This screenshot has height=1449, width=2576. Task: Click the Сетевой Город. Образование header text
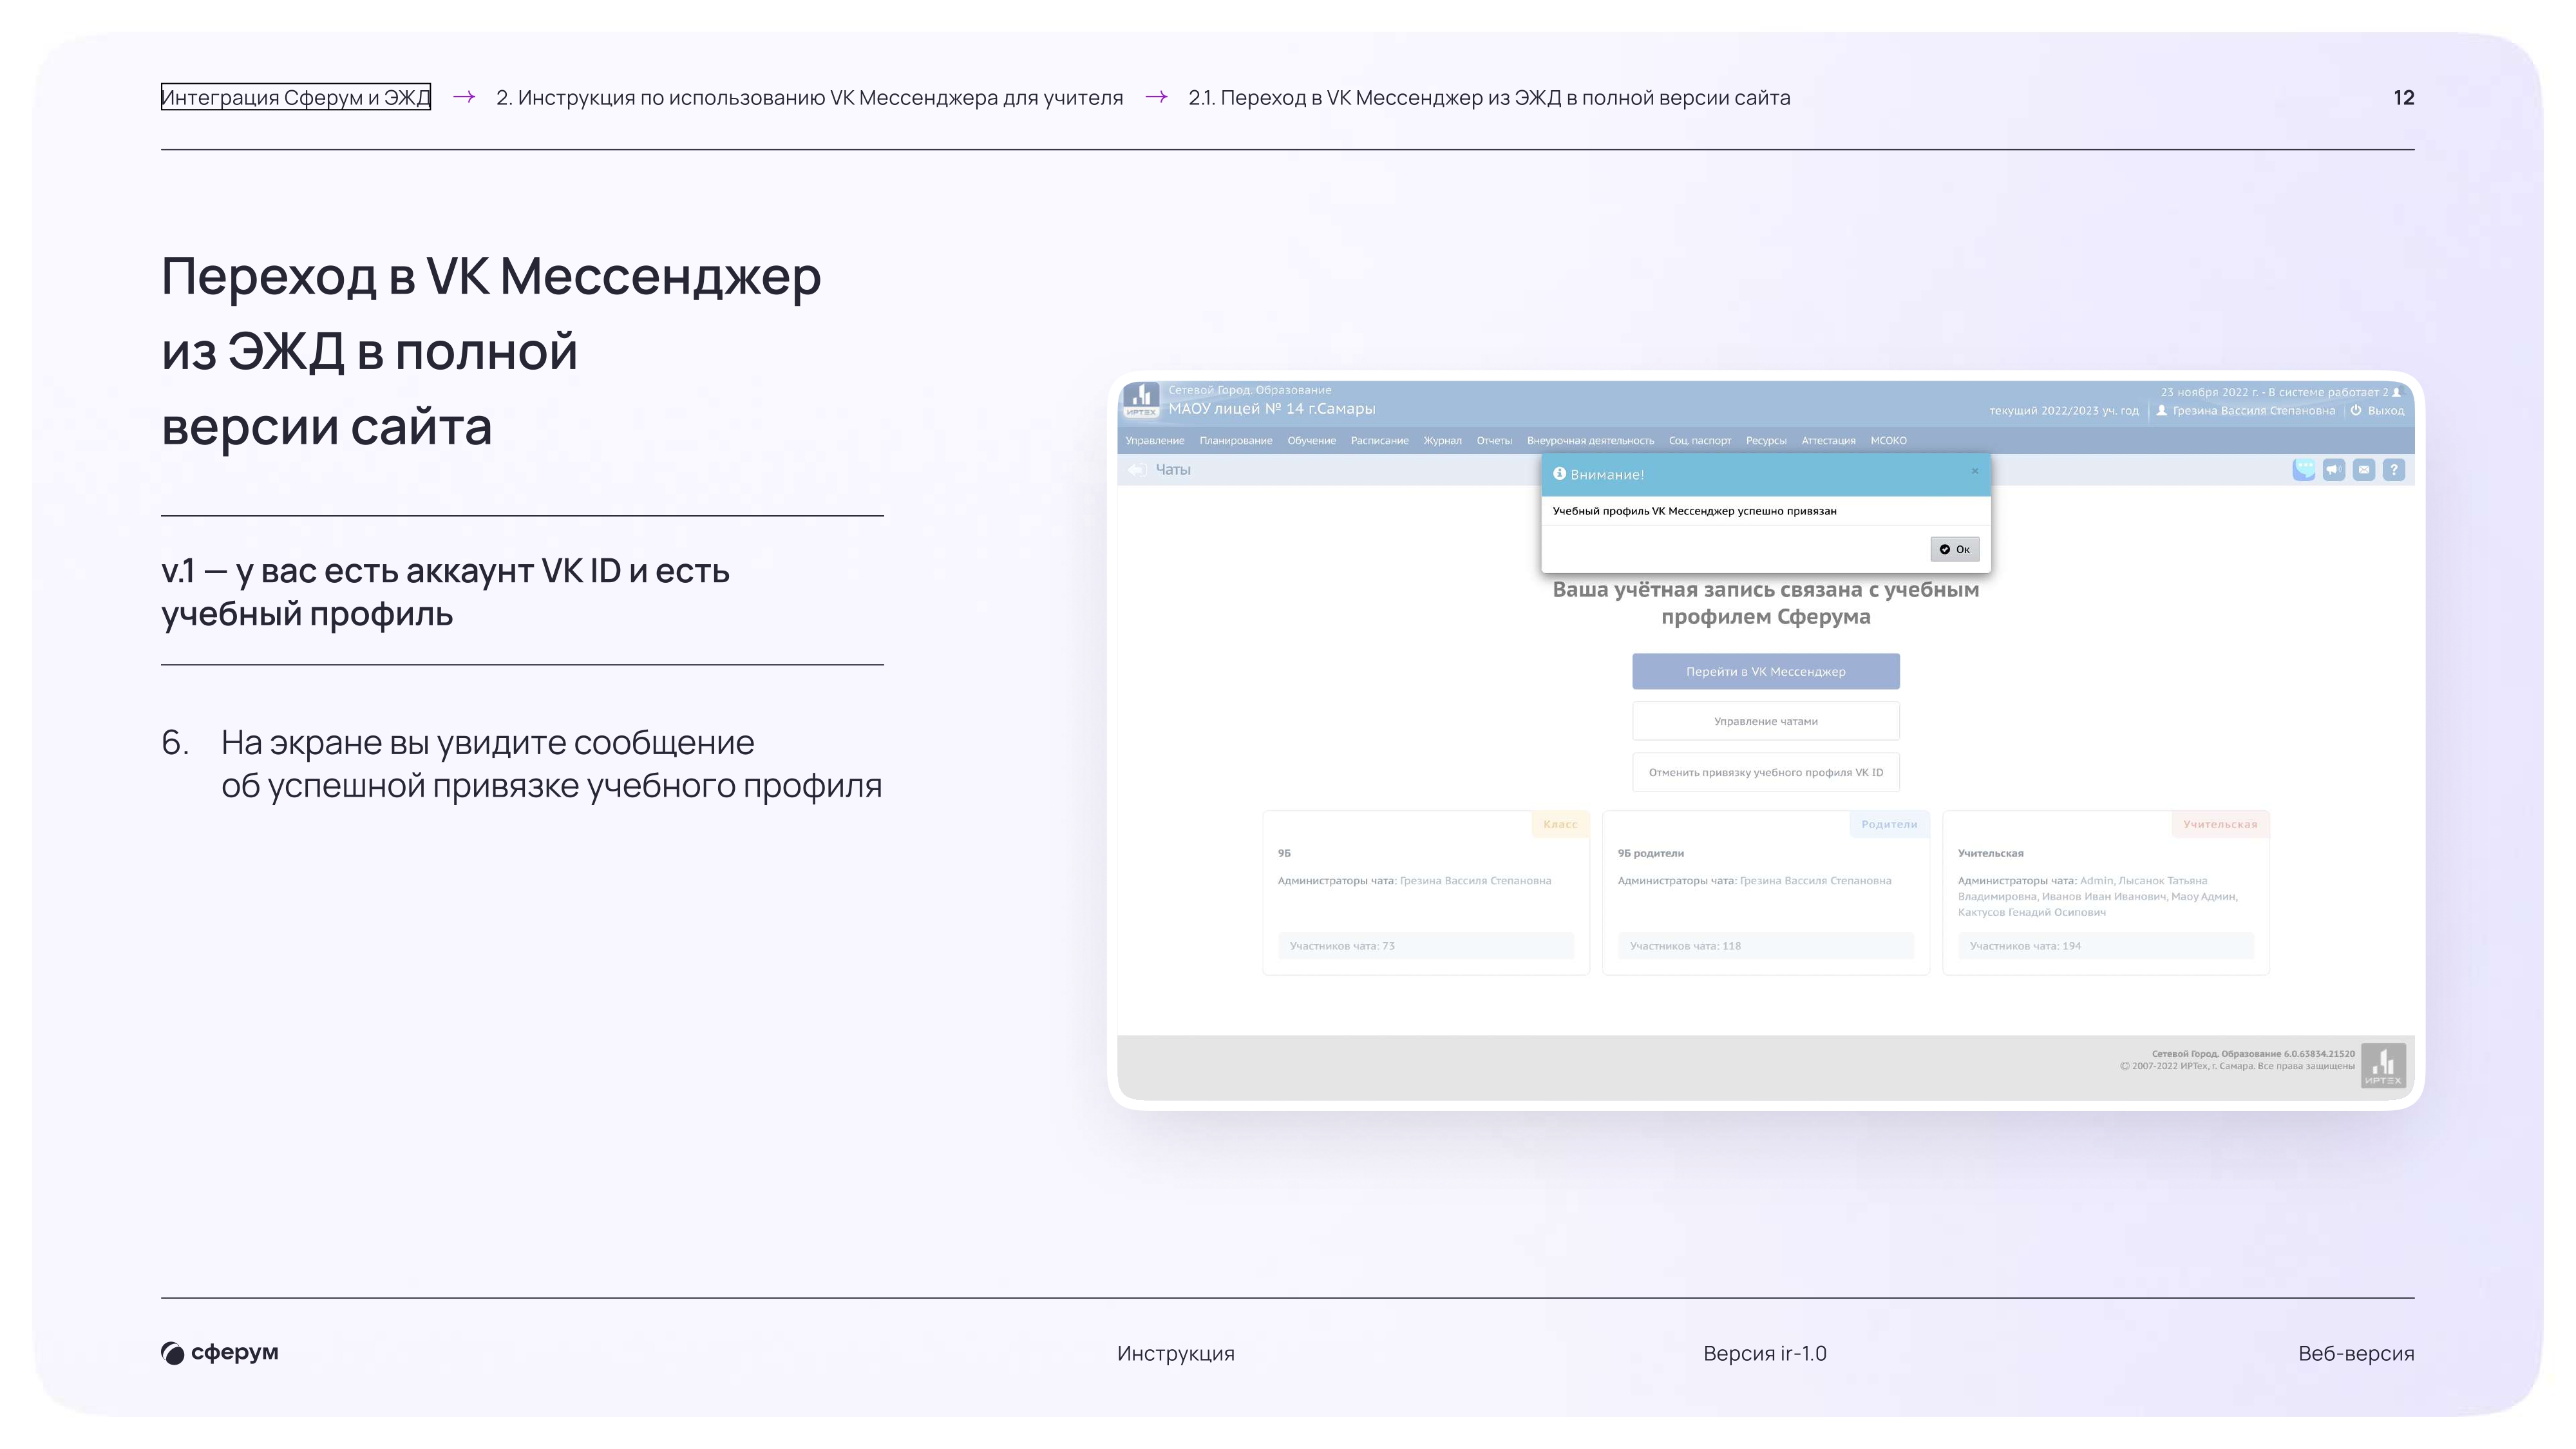pos(1250,390)
